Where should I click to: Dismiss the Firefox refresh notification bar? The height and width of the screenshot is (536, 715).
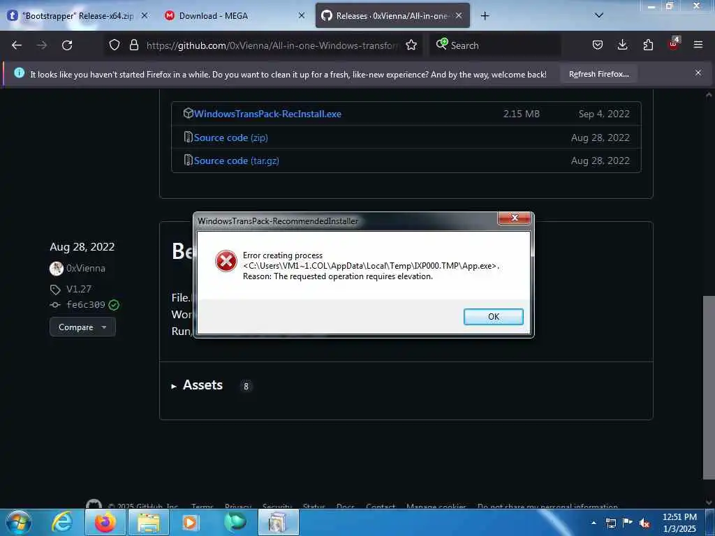698,73
